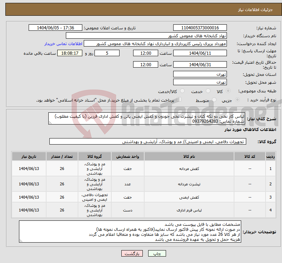
Task: Click the استان محل تحویل field
Action: coord(200,74)
